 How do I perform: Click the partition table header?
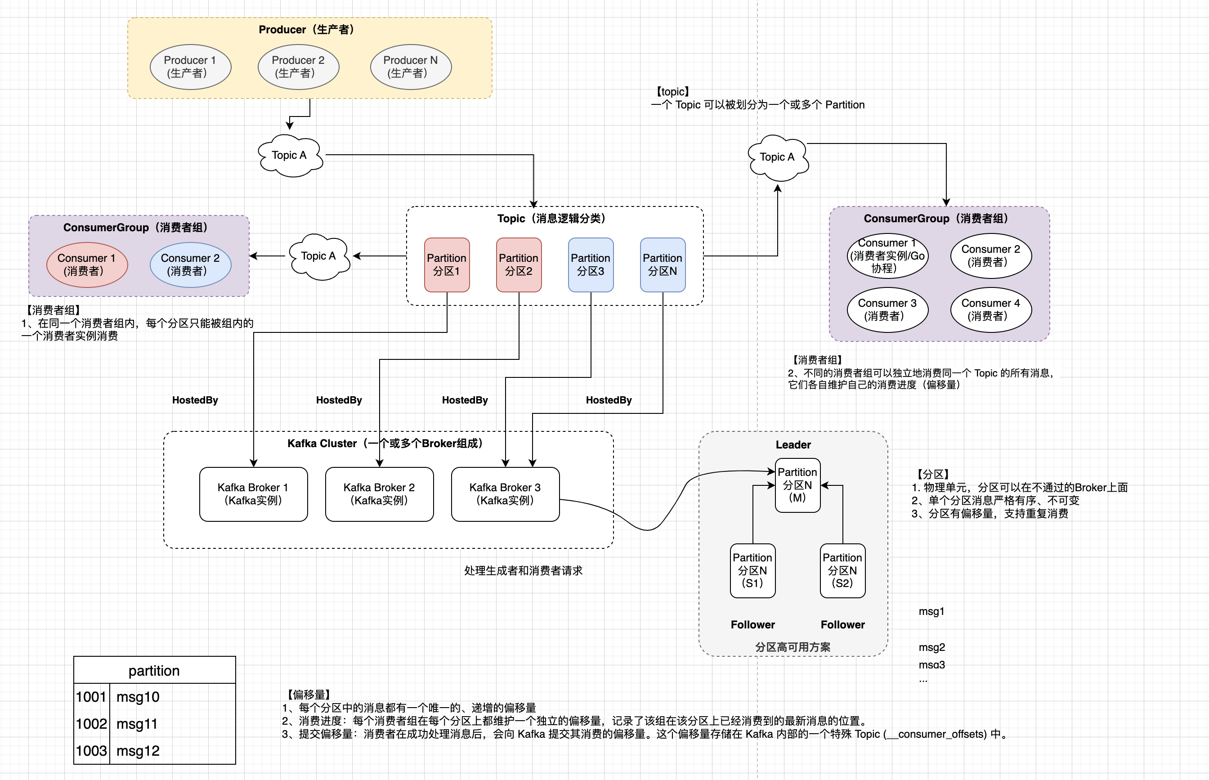[x=154, y=670]
